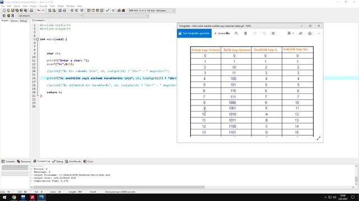Image resolution: width=359 pixels, height=201 pixels.
Task: Open the Windows Start menu
Action: pyautogui.click(x=4, y=197)
